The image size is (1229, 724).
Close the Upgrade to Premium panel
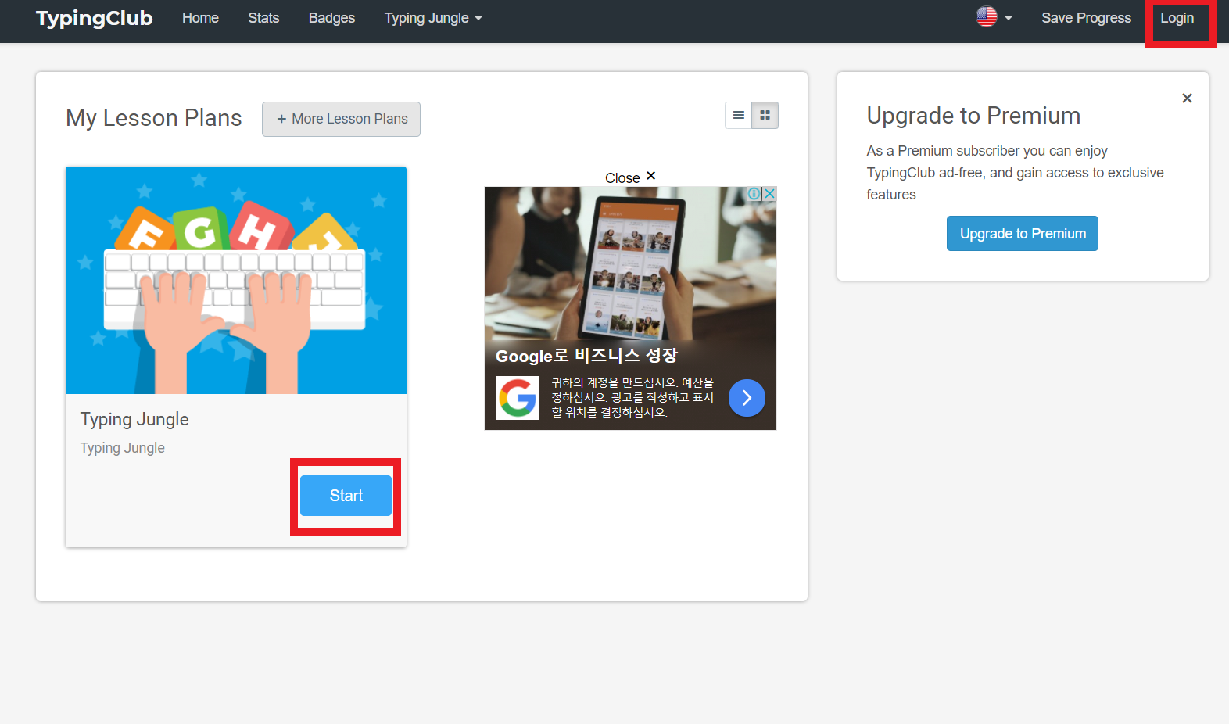pyautogui.click(x=1187, y=98)
